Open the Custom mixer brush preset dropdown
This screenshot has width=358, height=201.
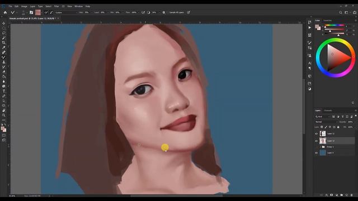[66, 12]
